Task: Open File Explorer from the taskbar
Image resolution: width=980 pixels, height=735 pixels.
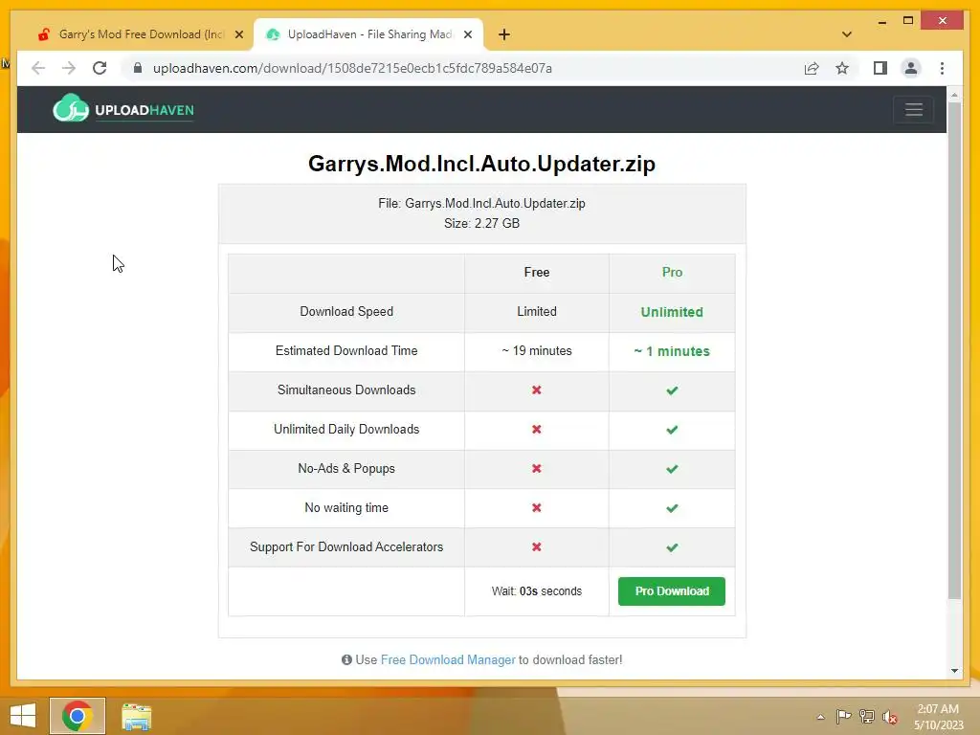Action: (x=136, y=717)
